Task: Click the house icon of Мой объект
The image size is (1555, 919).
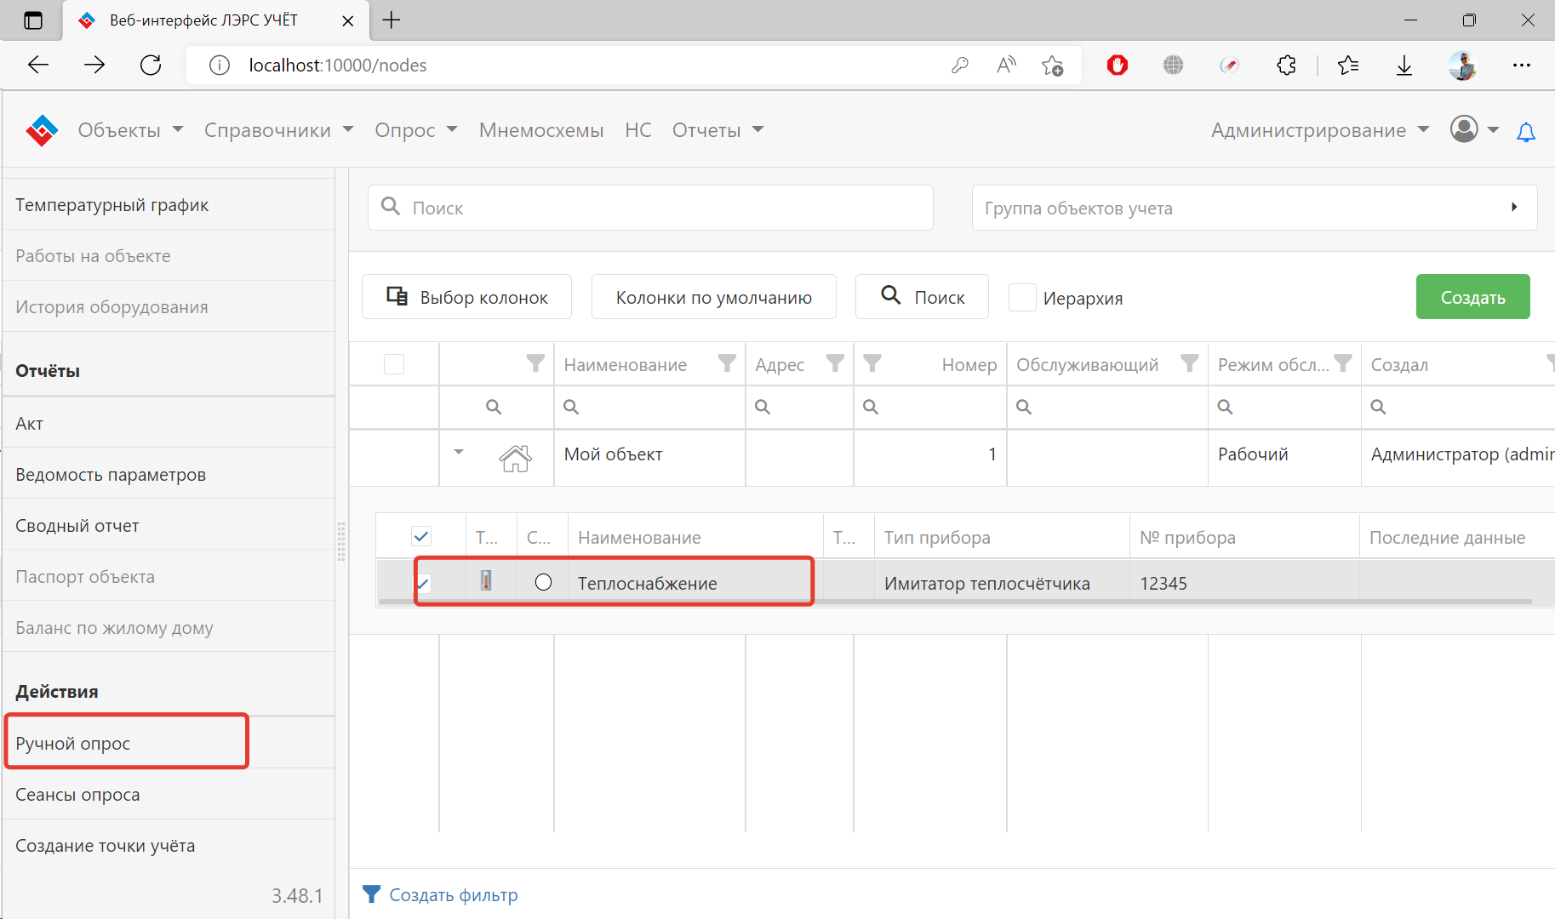Action: pyautogui.click(x=515, y=458)
